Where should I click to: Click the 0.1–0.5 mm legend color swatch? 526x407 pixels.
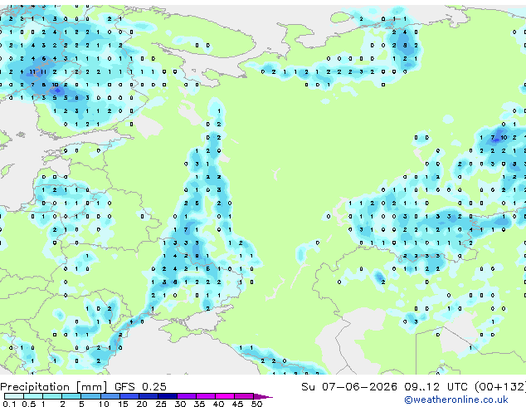point(14,396)
